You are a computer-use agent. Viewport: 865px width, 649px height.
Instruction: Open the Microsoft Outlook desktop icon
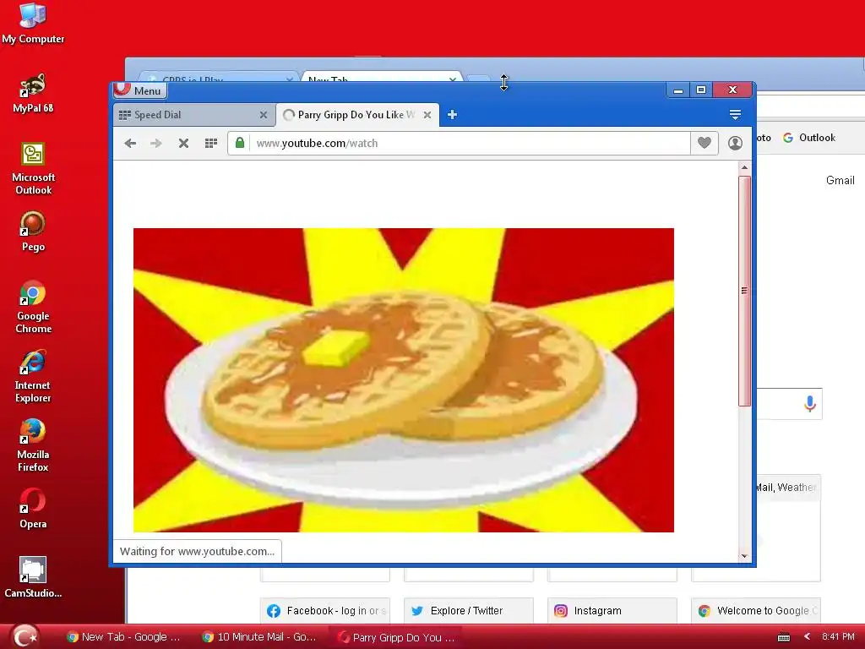pos(33,168)
